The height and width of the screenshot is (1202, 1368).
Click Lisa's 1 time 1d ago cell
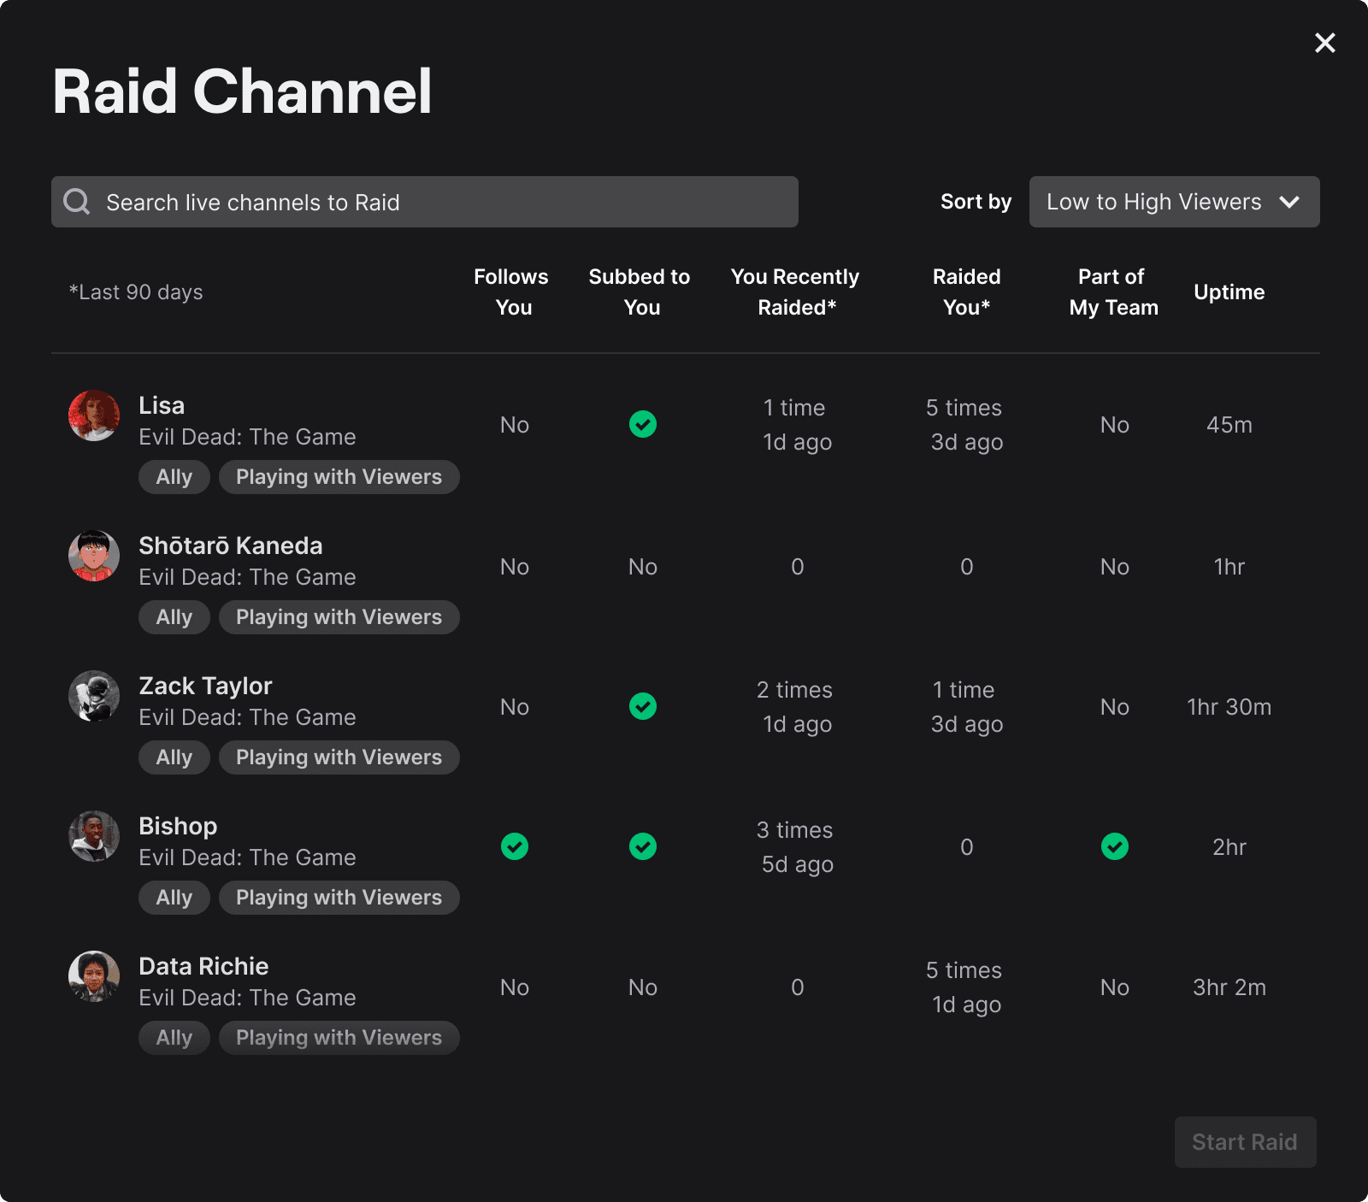pos(796,425)
